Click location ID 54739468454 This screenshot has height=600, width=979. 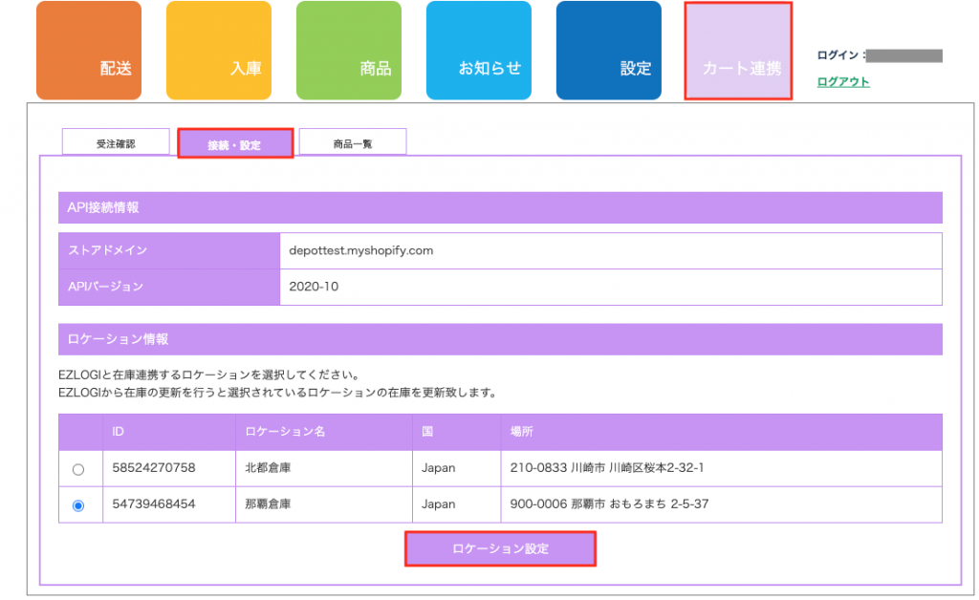(154, 504)
